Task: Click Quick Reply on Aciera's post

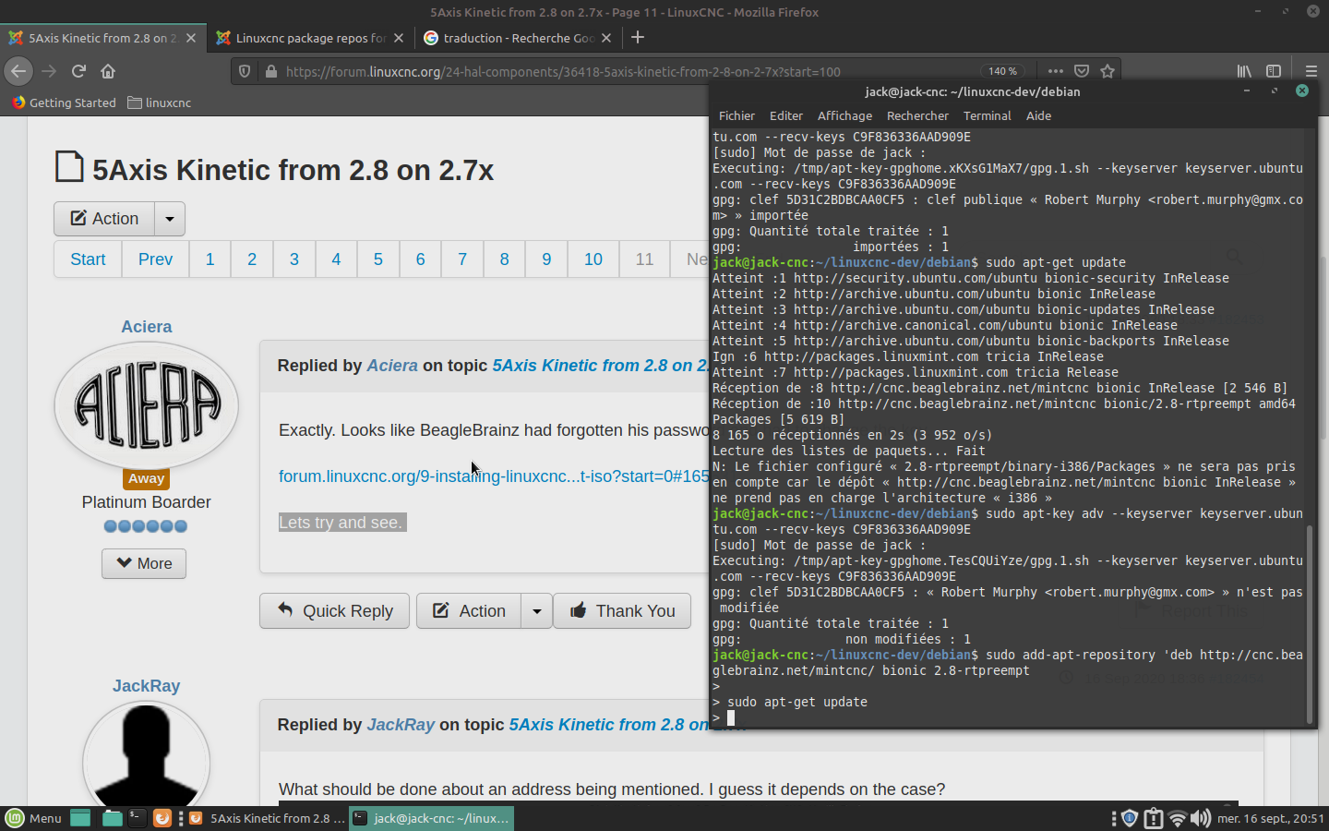Action: (334, 610)
